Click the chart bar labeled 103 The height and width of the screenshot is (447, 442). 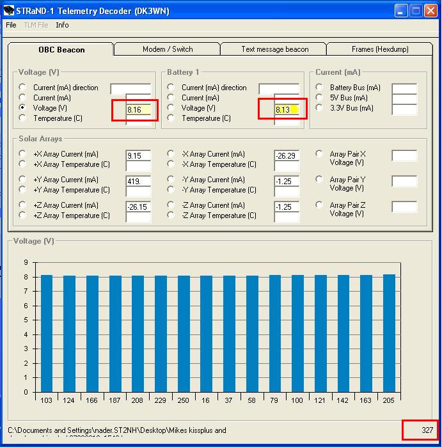tap(47, 333)
